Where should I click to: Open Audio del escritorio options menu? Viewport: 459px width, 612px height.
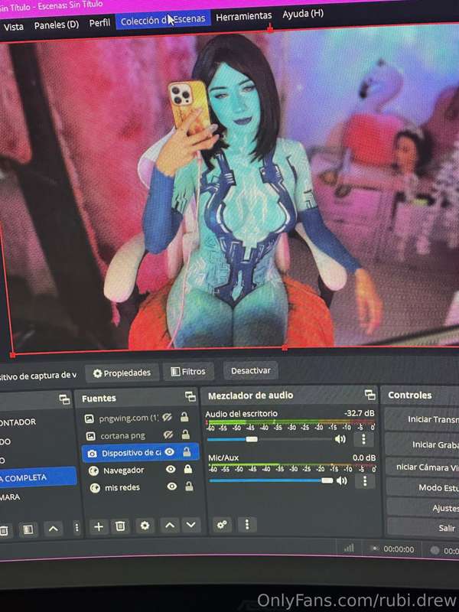364,439
